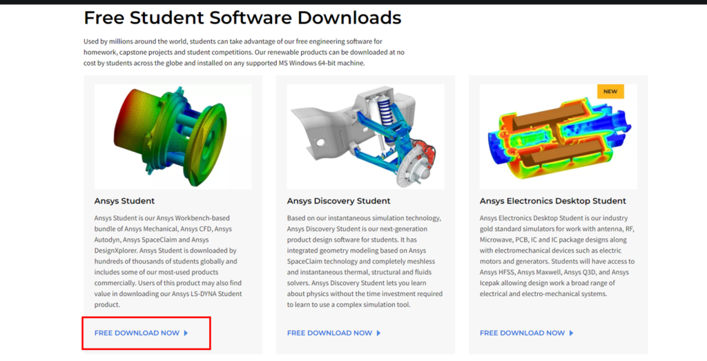
Task: Click the arrow icon beside Discovery Student download
Action: coord(379,333)
